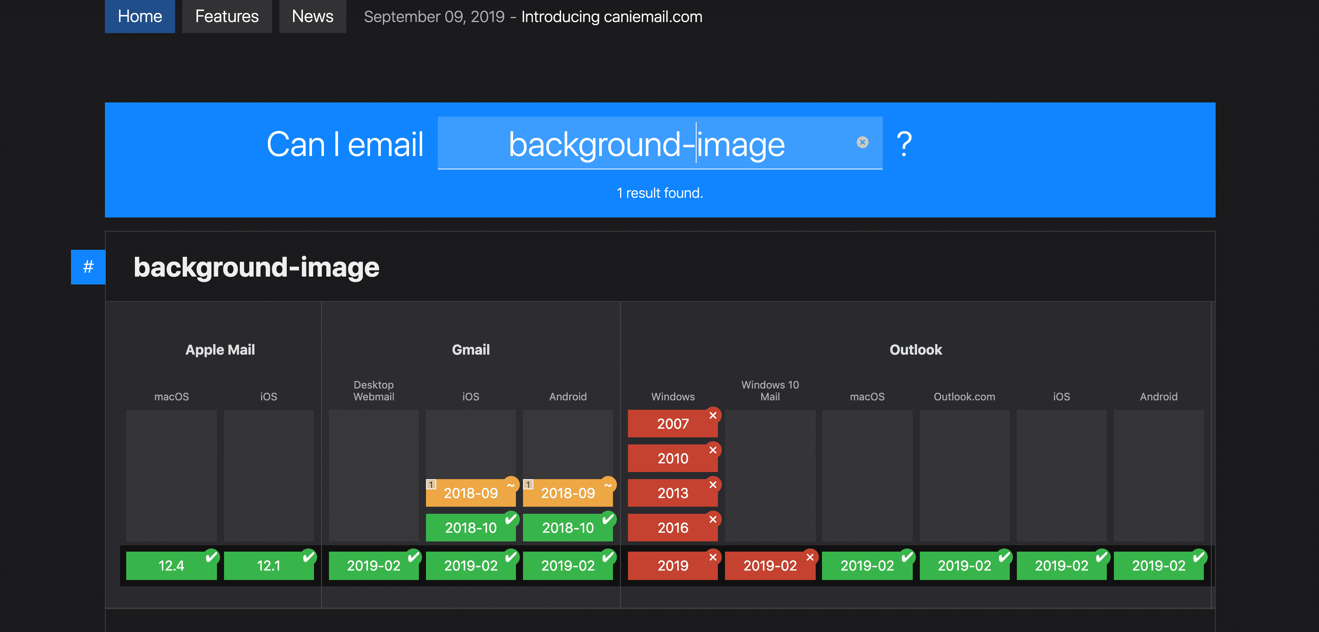Click the checkmark badge on Outlook.com 2019-02
1319x632 pixels.
click(x=1005, y=557)
